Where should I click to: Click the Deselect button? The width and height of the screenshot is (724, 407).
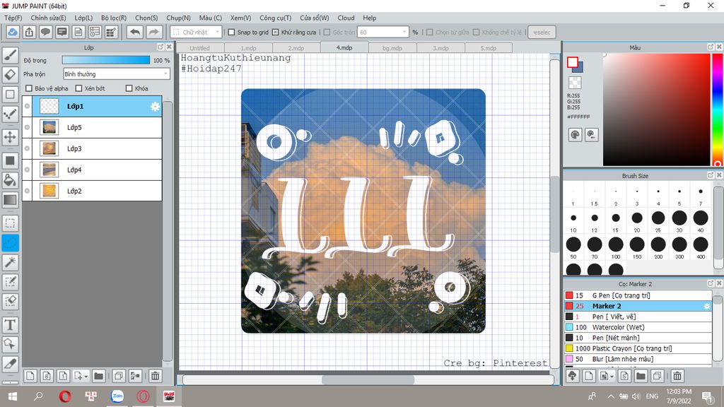[541, 33]
